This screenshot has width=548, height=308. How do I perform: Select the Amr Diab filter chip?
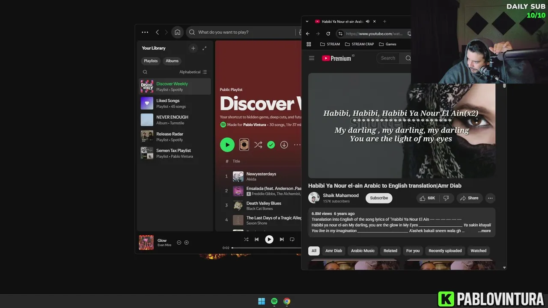334,251
